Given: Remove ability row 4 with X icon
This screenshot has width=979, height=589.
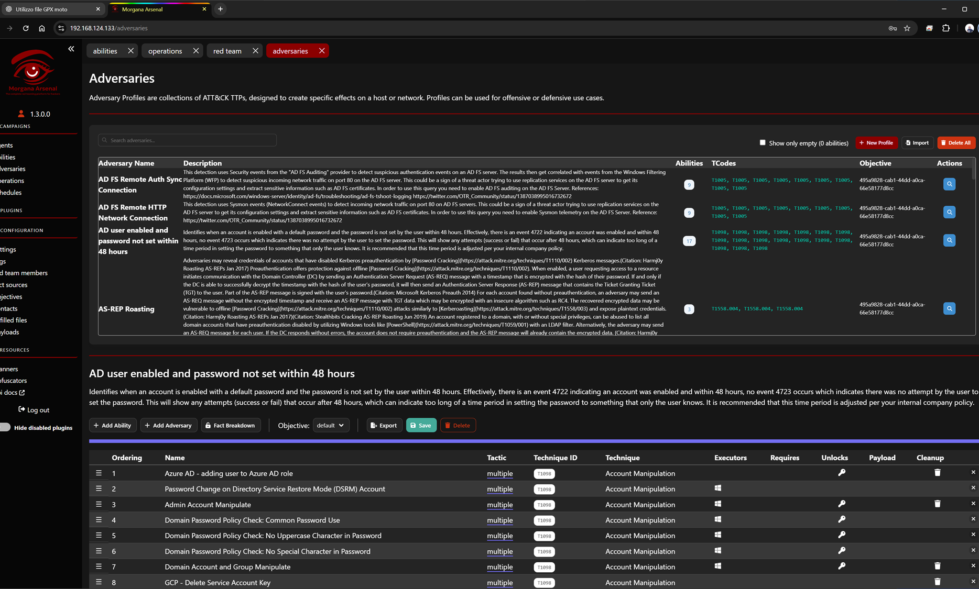Looking at the screenshot, I should point(973,519).
